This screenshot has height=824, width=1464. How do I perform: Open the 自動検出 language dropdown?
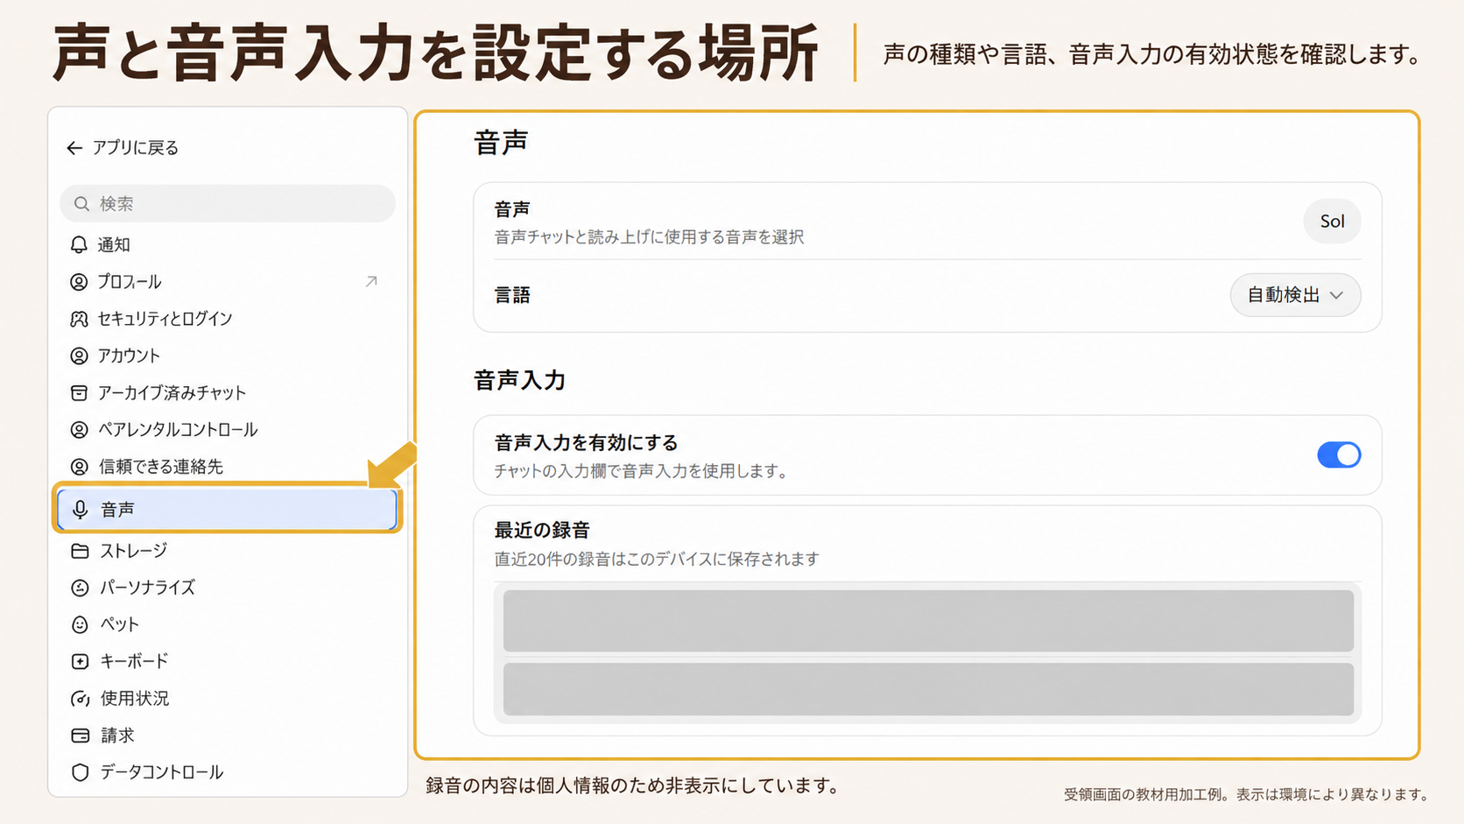1295,295
